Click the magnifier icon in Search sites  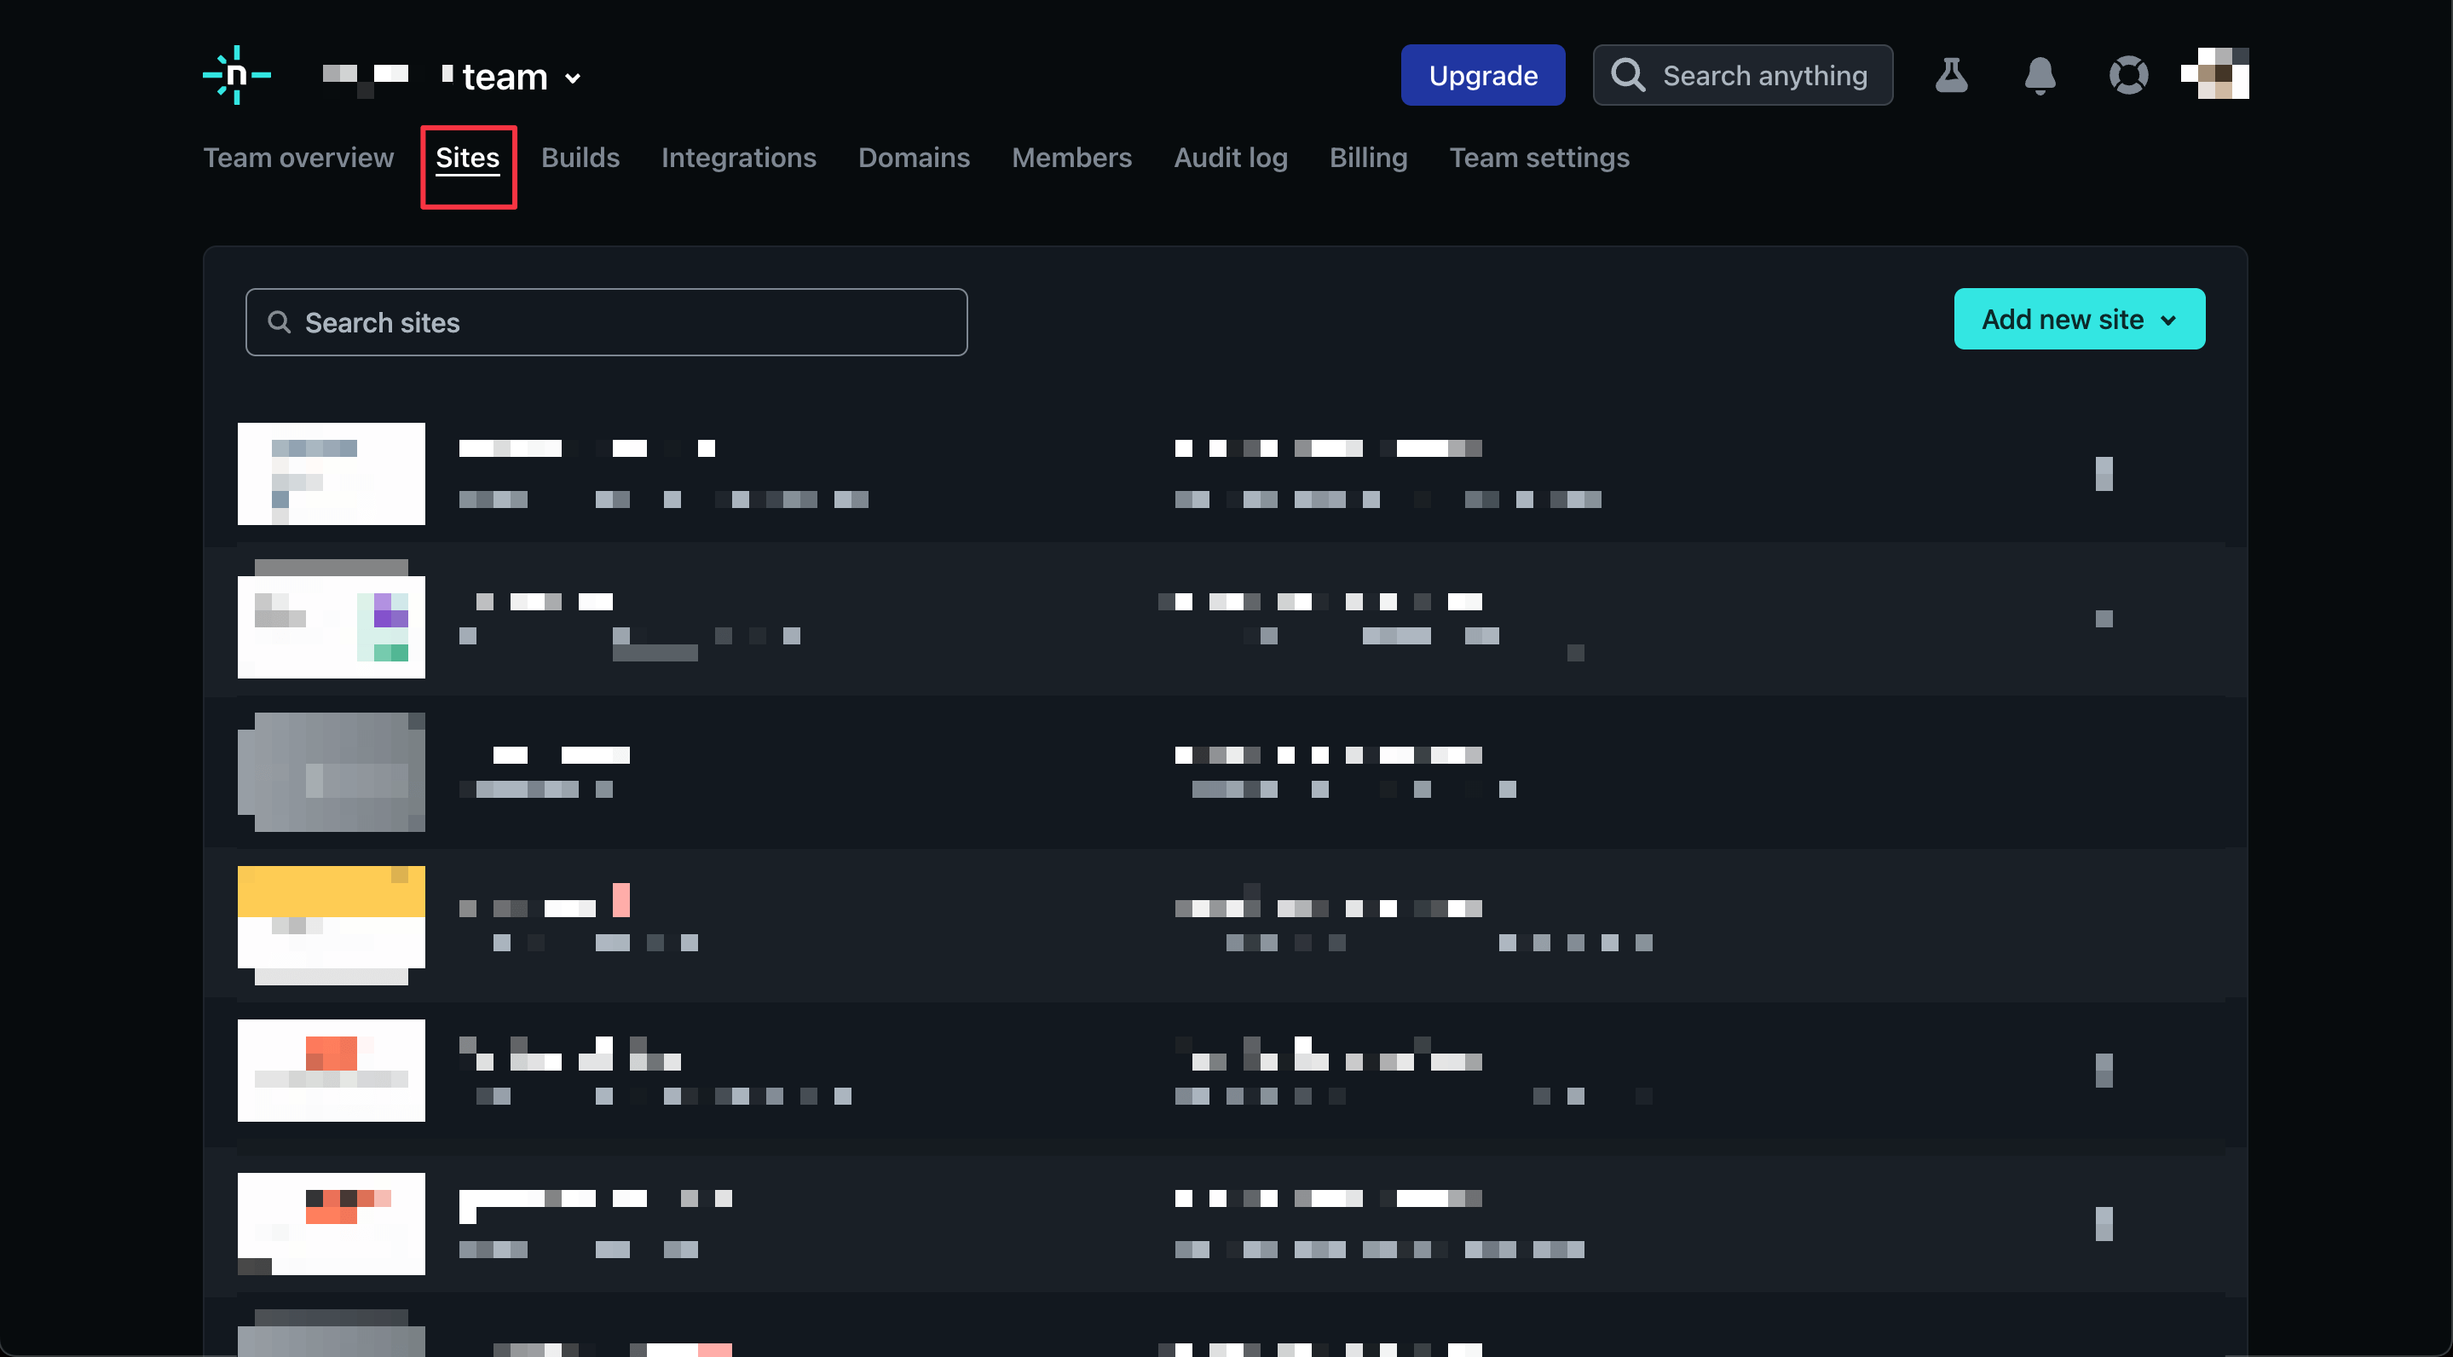tap(279, 322)
